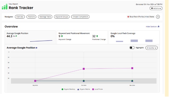Image resolution: width=169 pixels, height=97 pixels.
Task: Open the Actions dropdown
Action: click(156, 8)
